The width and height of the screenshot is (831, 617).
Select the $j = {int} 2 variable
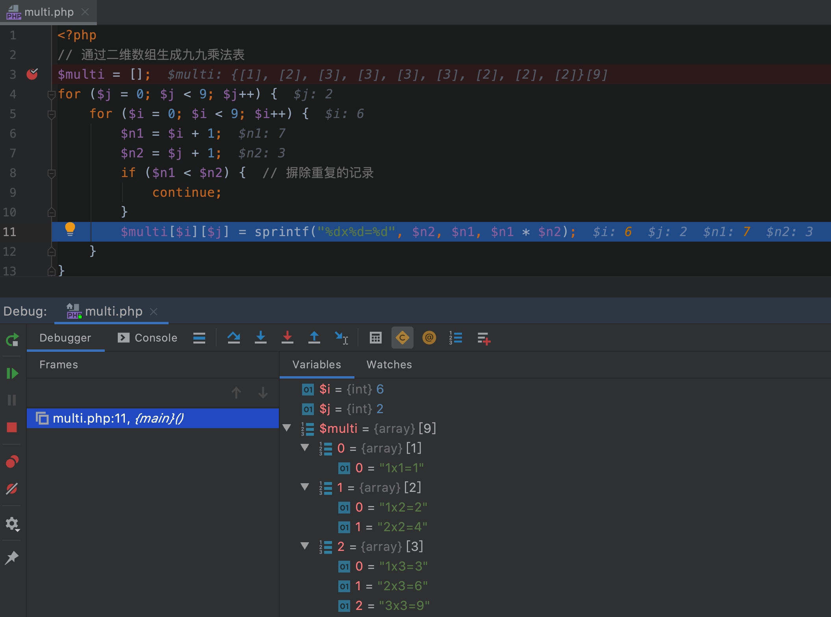pyautogui.click(x=343, y=409)
